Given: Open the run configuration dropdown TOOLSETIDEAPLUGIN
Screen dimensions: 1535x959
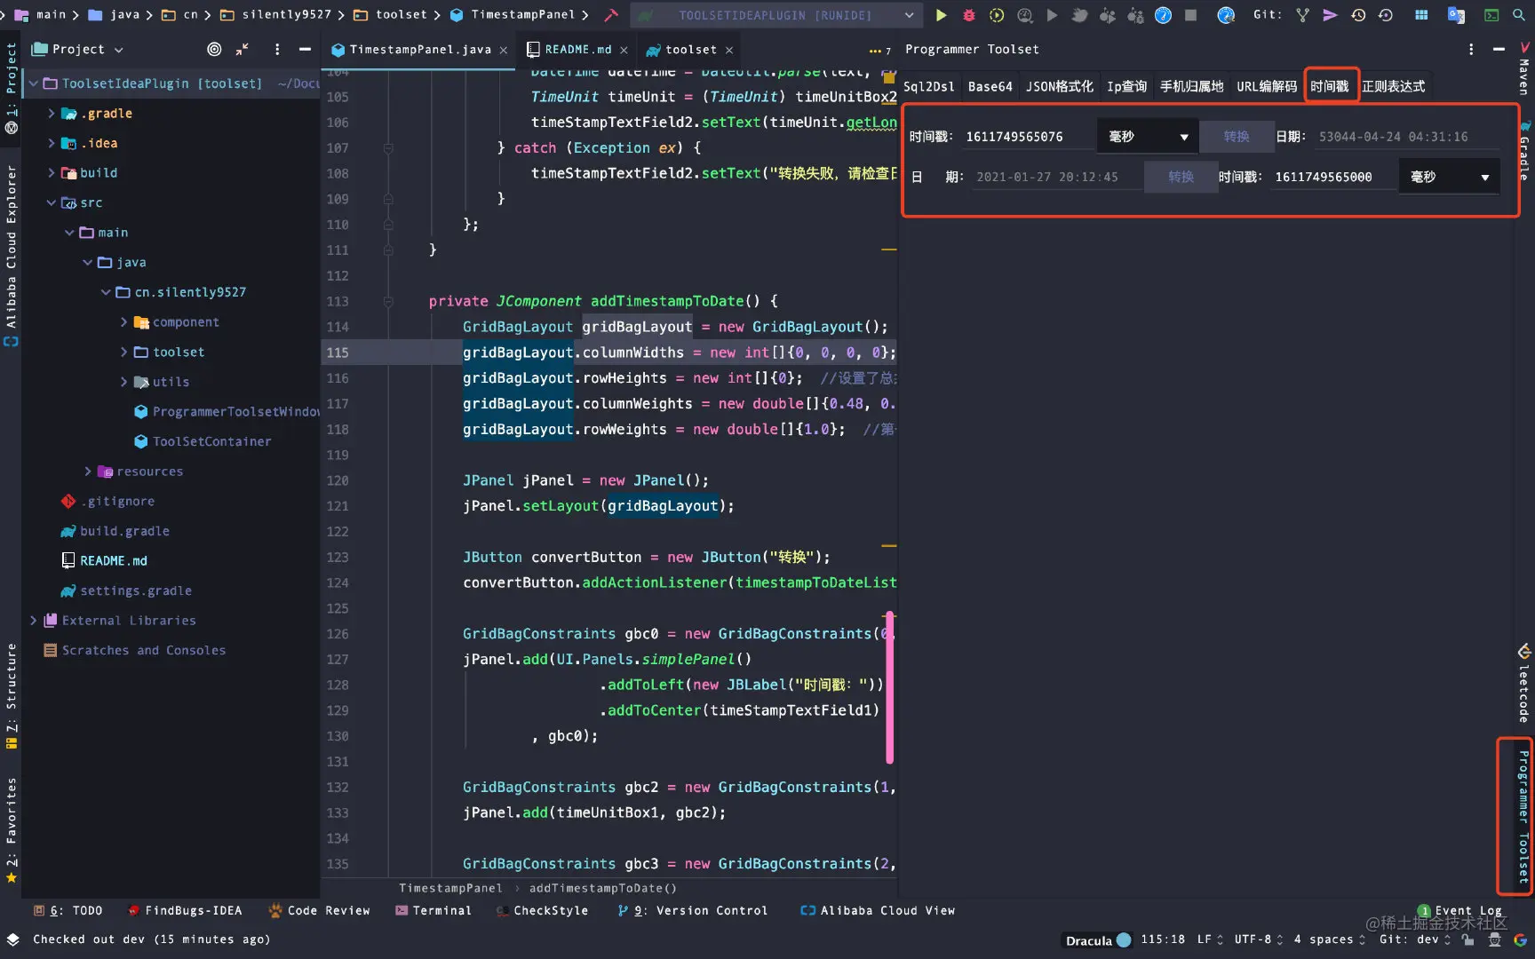Looking at the screenshot, I should coord(775,15).
